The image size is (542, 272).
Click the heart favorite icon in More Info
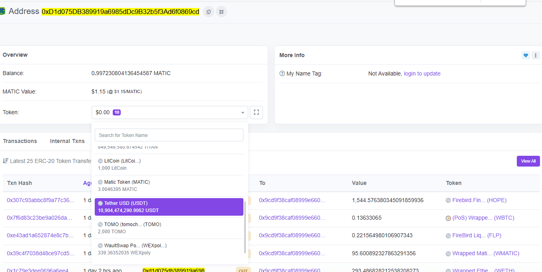[526, 56]
